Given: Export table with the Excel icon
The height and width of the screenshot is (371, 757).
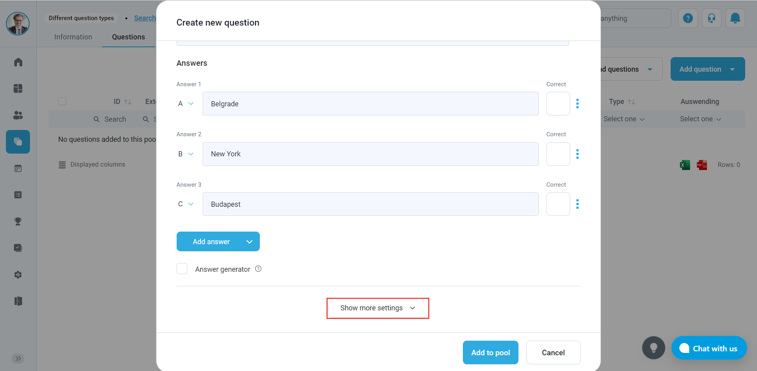Looking at the screenshot, I should (685, 165).
